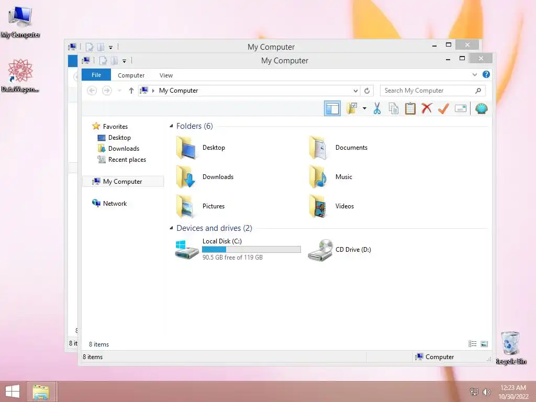Click the Refresh button beside address bar

[x=367, y=91]
